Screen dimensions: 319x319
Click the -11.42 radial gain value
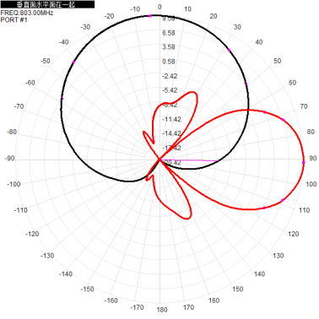171,119
